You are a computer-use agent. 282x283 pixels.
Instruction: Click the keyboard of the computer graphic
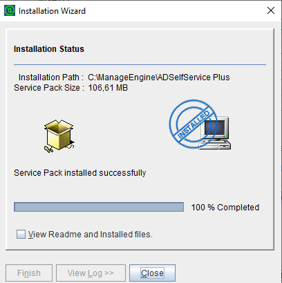point(214,145)
